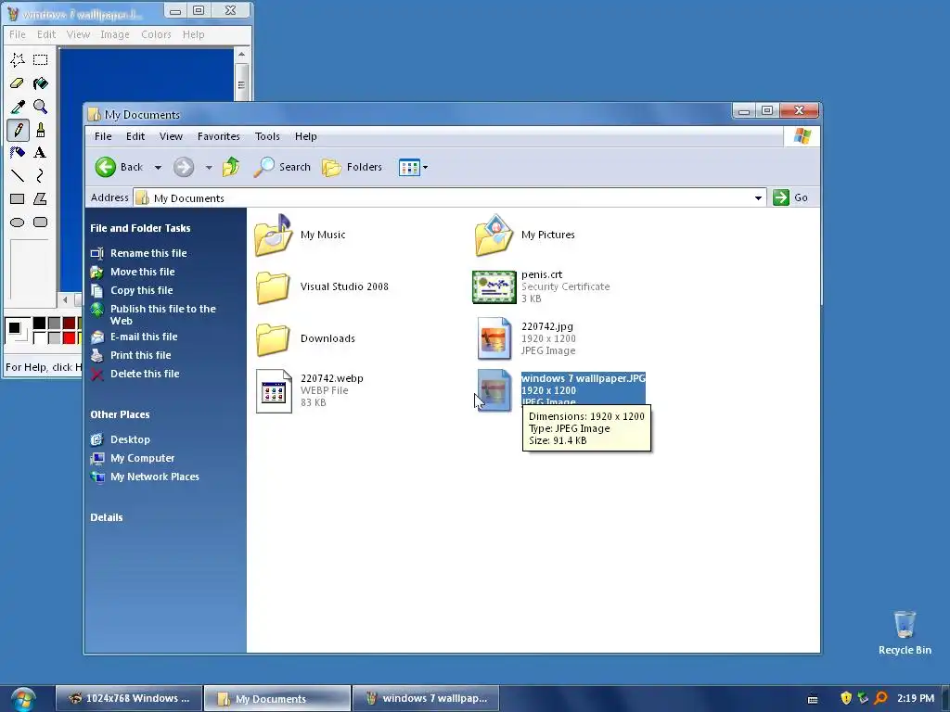The image size is (950, 712).
Task: Click the Forward arrow button in Explorer
Action: (184, 167)
